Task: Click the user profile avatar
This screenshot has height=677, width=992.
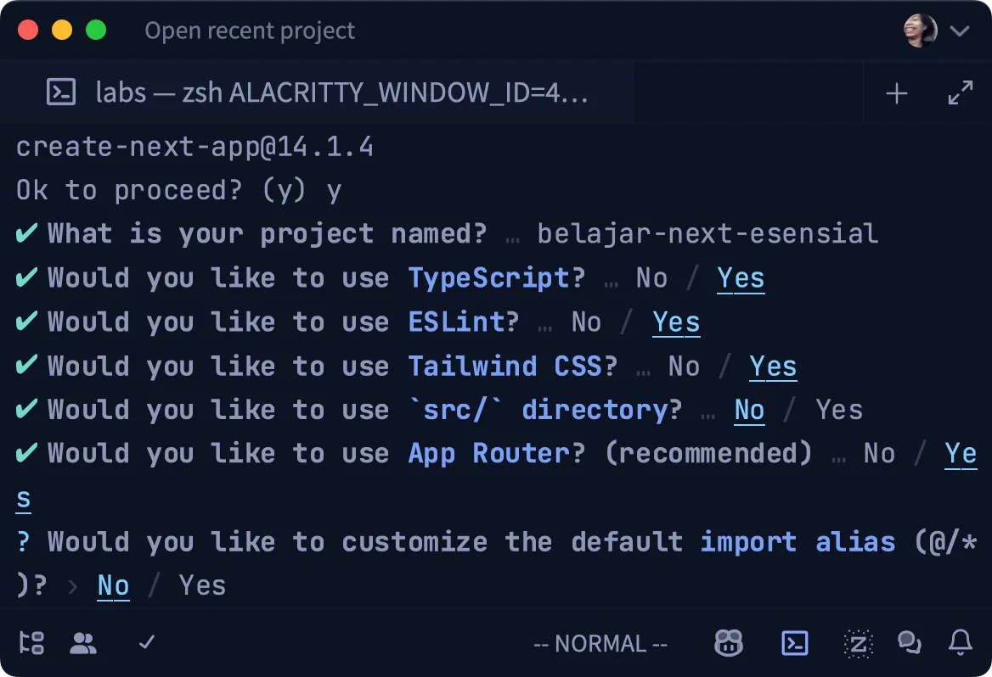Action: pyautogui.click(x=920, y=31)
